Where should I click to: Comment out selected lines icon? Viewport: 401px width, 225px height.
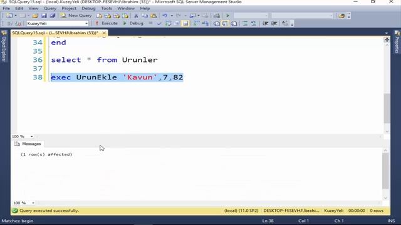245,24
